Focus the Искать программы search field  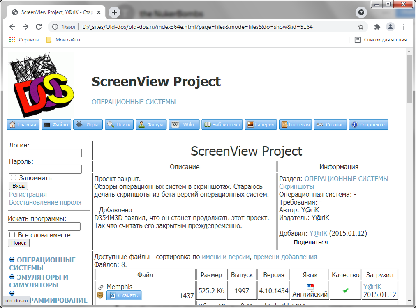[x=44, y=226]
